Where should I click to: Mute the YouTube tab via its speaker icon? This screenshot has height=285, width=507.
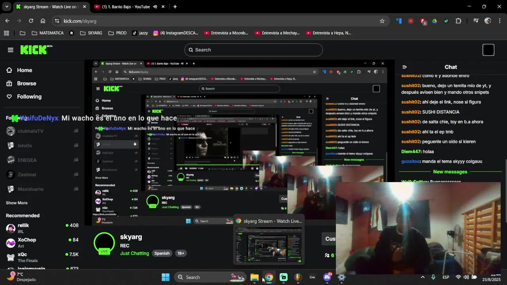pos(155,7)
